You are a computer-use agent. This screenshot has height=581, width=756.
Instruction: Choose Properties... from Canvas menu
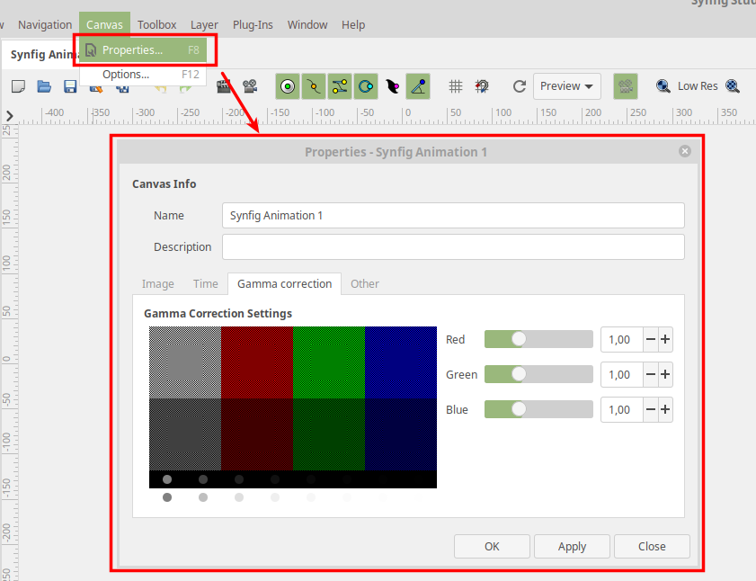(x=143, y=50)
